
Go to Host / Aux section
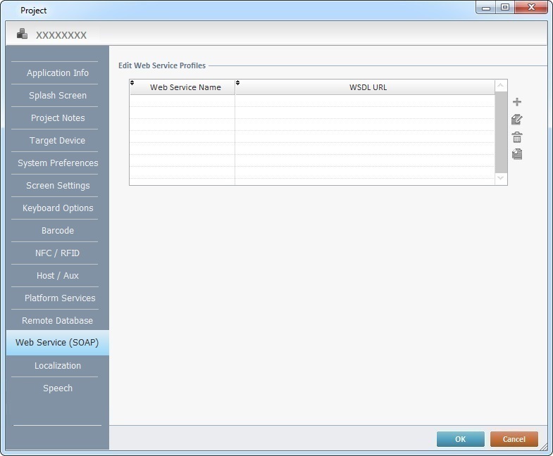58,276
